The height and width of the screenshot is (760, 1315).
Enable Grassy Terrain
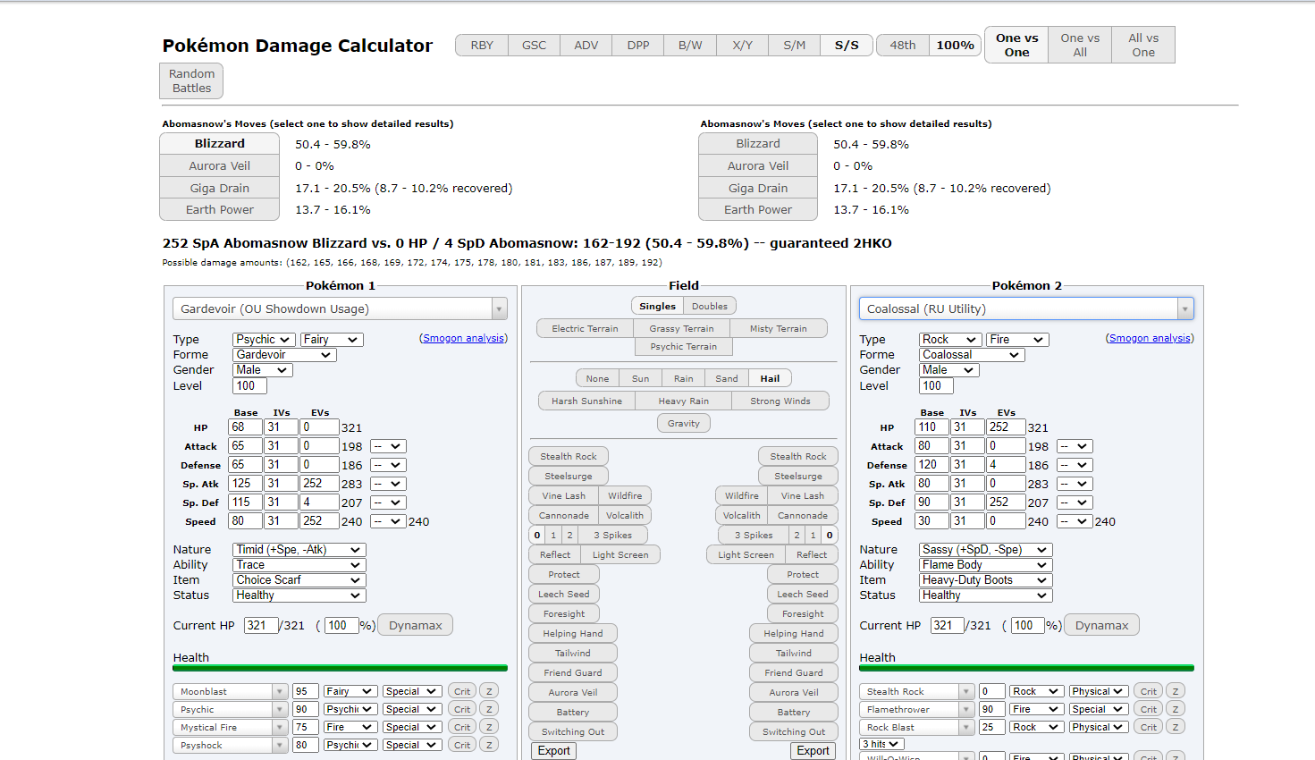pos(681,328)
